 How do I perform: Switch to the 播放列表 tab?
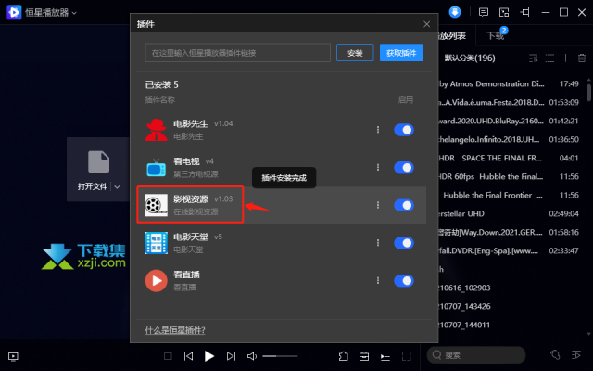452,36
